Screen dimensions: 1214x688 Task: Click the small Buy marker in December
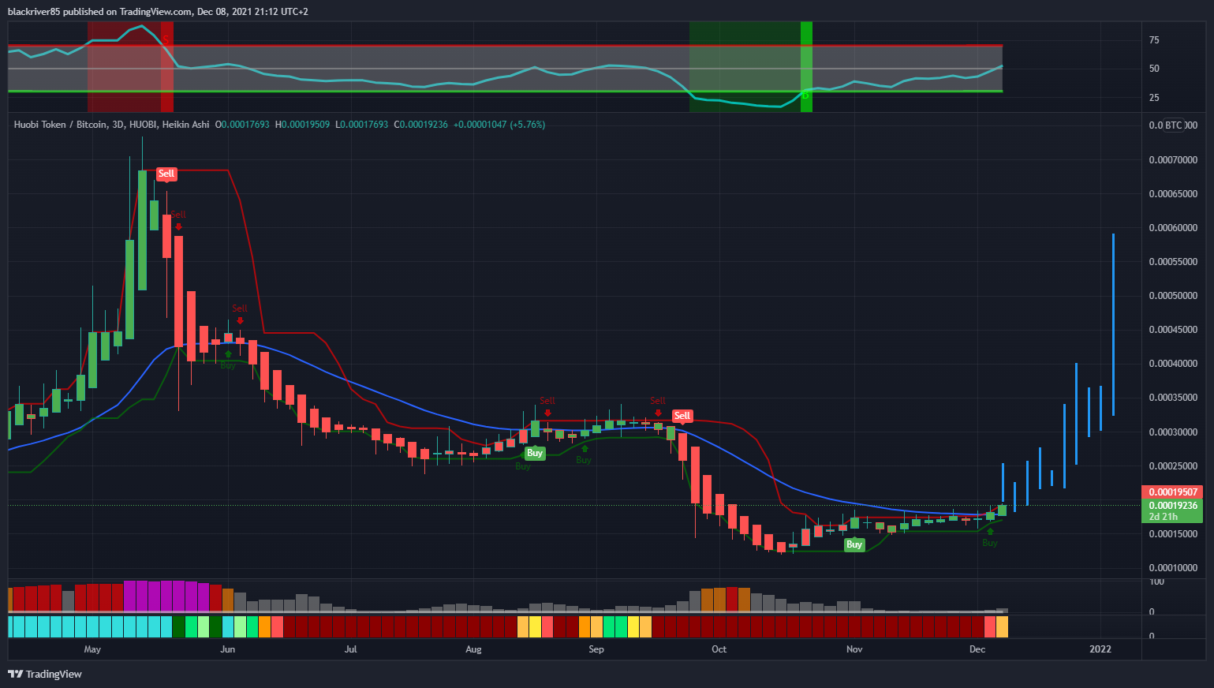[990, 543]
